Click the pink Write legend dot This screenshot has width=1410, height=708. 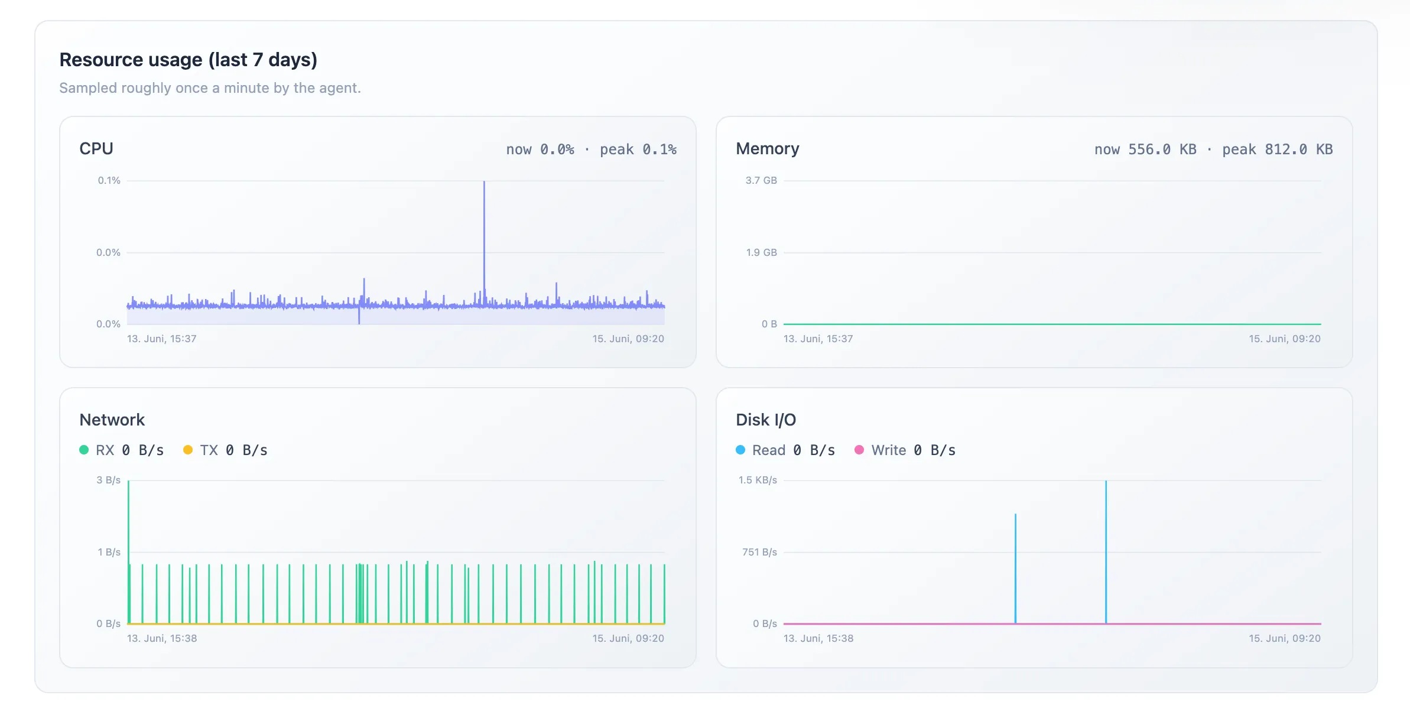(859, 450)
